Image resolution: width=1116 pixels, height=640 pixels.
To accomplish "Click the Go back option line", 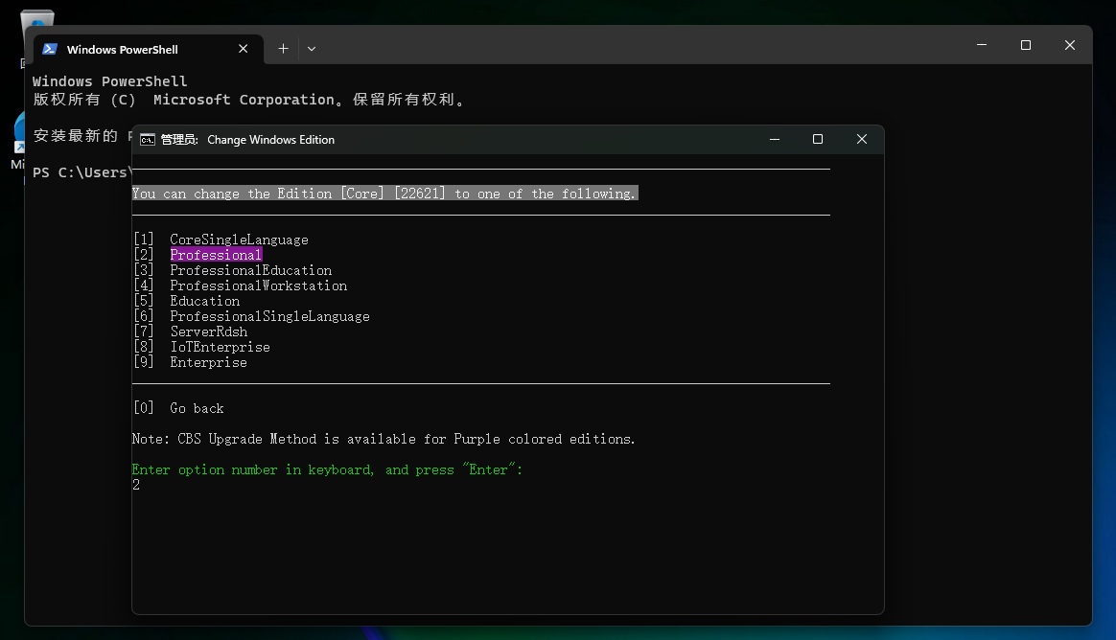I will (x=197, y=408).
